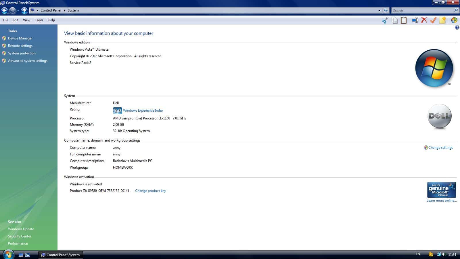Click the volume speaker tray icon
The height and width of the screenshot is (259, 460).
coord(444,254)
